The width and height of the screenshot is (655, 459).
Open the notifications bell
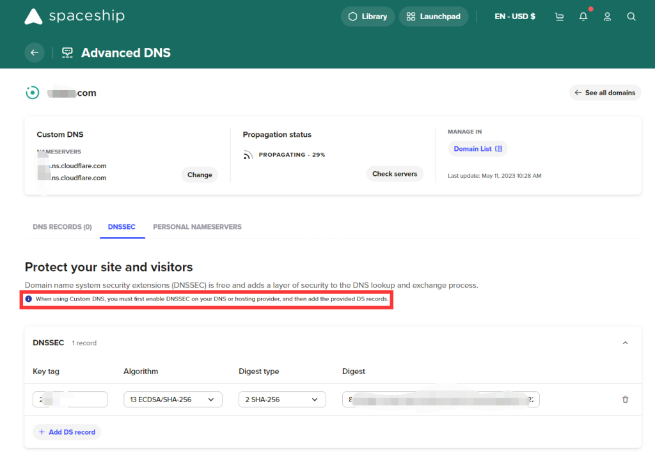pos(583,17)
